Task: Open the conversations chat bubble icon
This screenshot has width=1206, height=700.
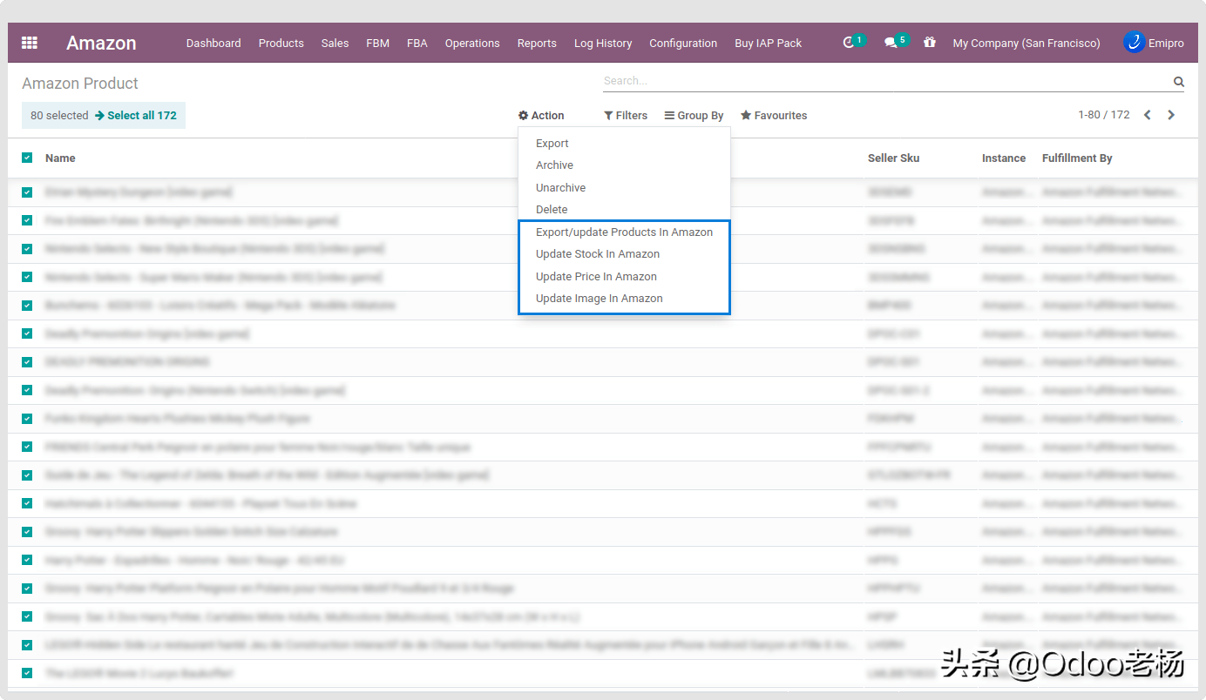Action: tap(891, 43)
